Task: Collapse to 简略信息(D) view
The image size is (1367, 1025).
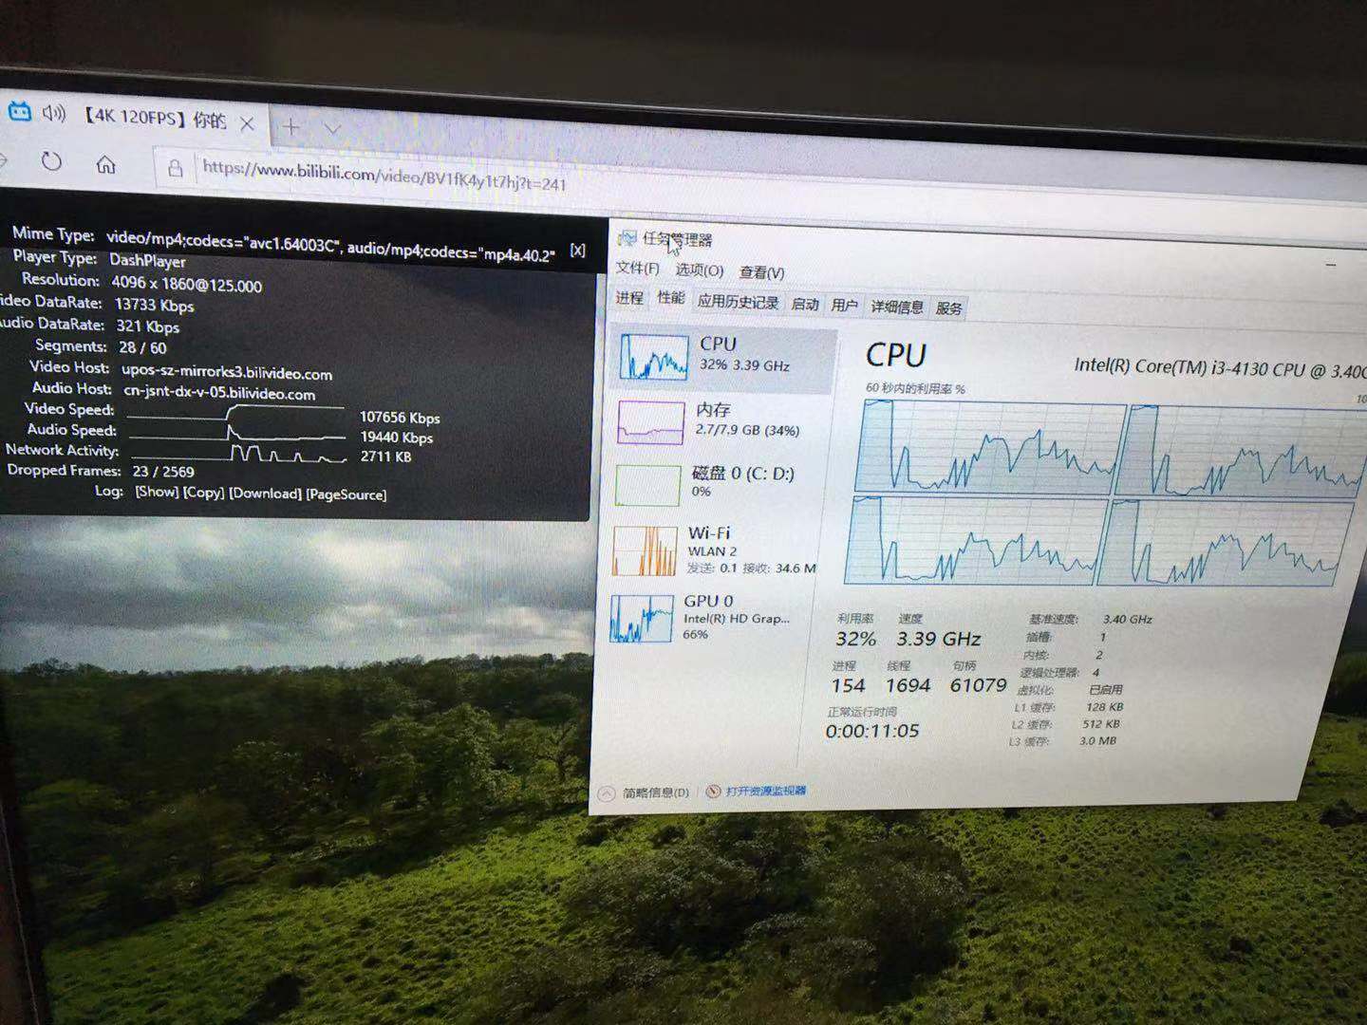Action: (x=655, y=792)
